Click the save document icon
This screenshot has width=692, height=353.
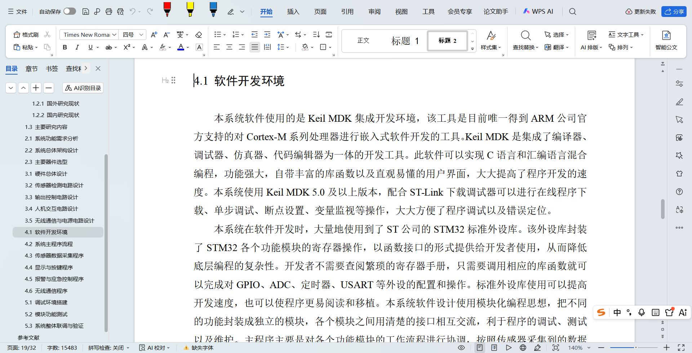(86, 12)
